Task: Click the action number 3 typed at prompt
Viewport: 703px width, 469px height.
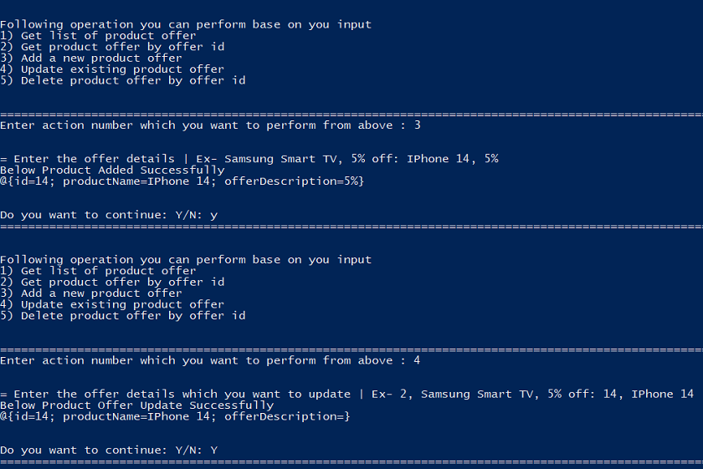Action: [418, 125]
